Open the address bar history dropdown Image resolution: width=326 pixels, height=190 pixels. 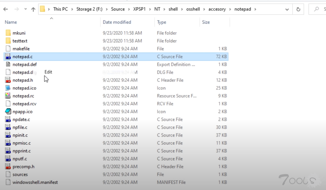tap(287, 9)
